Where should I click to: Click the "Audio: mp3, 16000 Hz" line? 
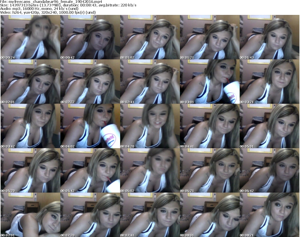(39, 9)
